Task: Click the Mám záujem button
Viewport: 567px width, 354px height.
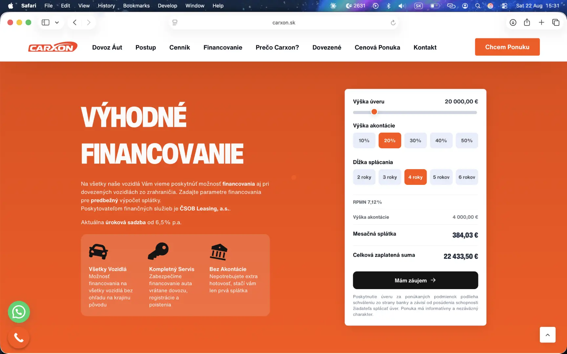Action: (415, 280)
